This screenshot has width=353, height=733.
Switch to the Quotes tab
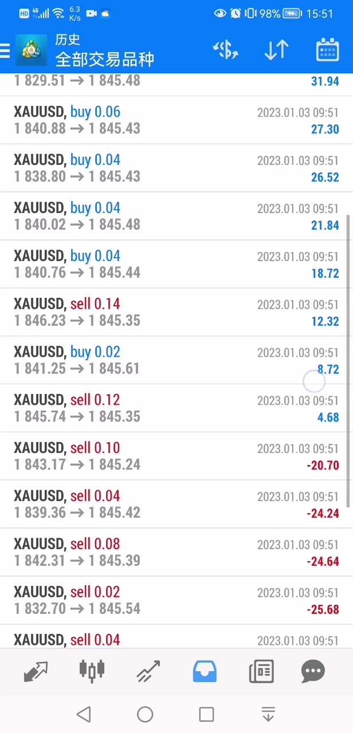36,671
